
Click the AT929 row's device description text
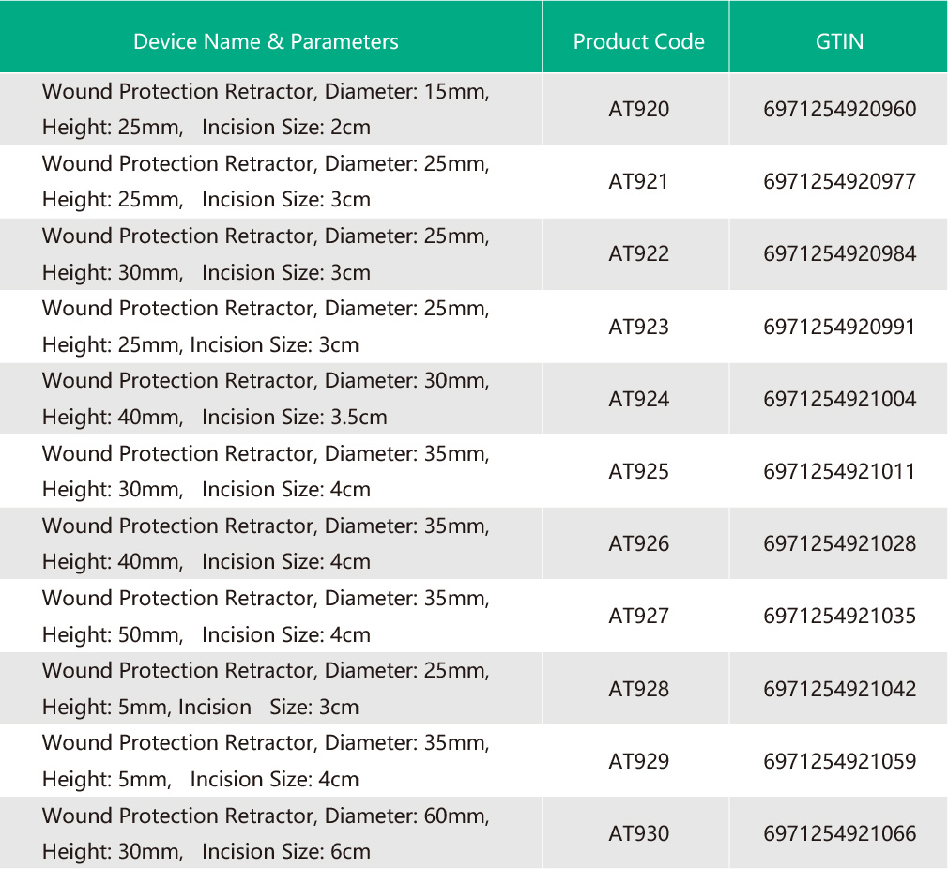pos(266,761)
